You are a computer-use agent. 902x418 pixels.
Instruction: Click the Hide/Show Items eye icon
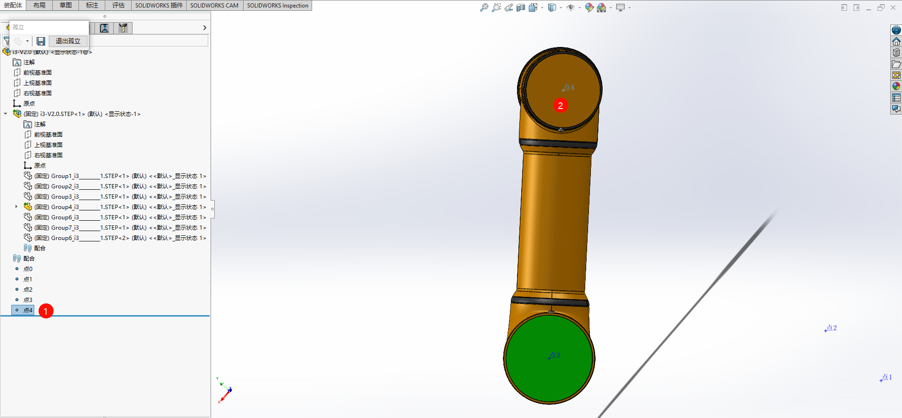(571, 8)
